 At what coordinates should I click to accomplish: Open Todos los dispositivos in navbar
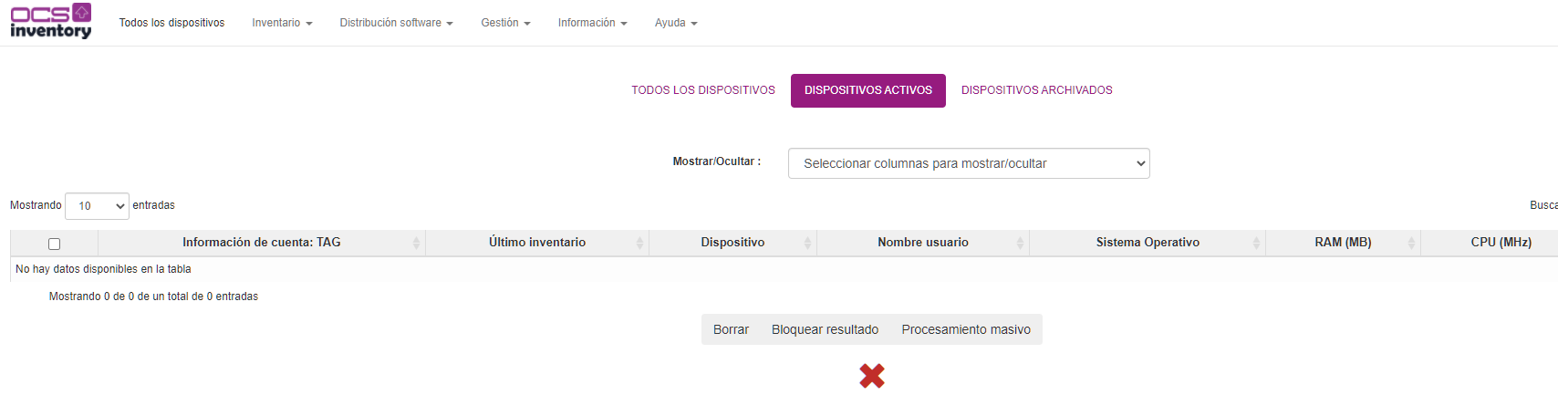tap(171, 23)
